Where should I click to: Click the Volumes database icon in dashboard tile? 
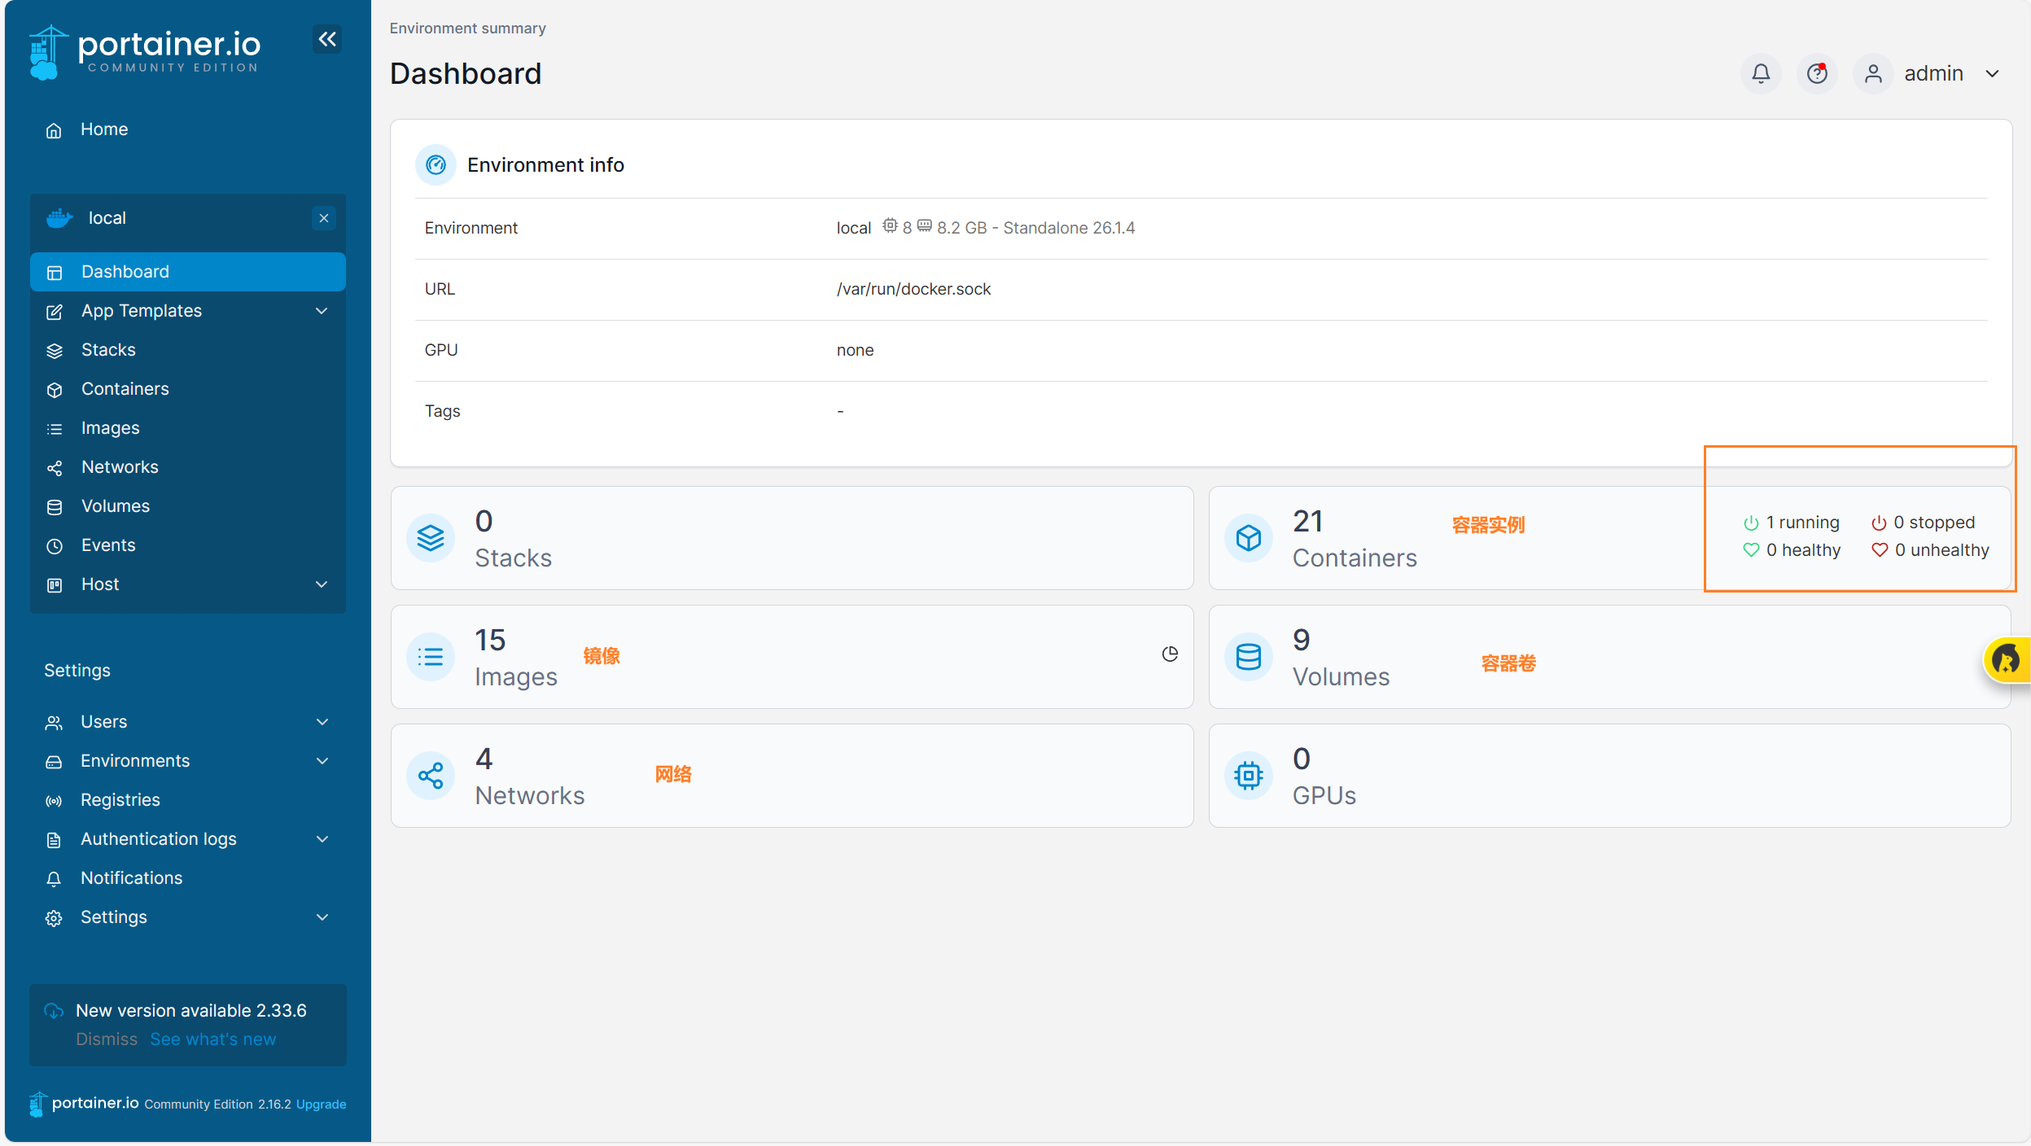pos(1249,657)
